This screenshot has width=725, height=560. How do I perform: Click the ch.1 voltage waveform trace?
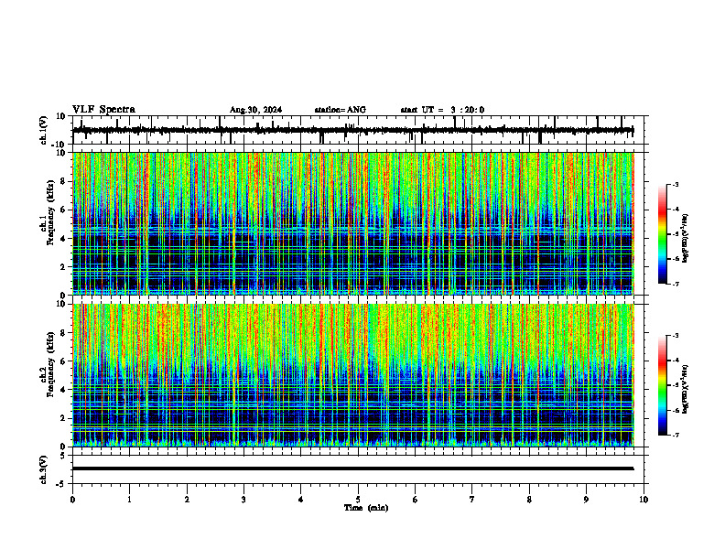[353, 130]
